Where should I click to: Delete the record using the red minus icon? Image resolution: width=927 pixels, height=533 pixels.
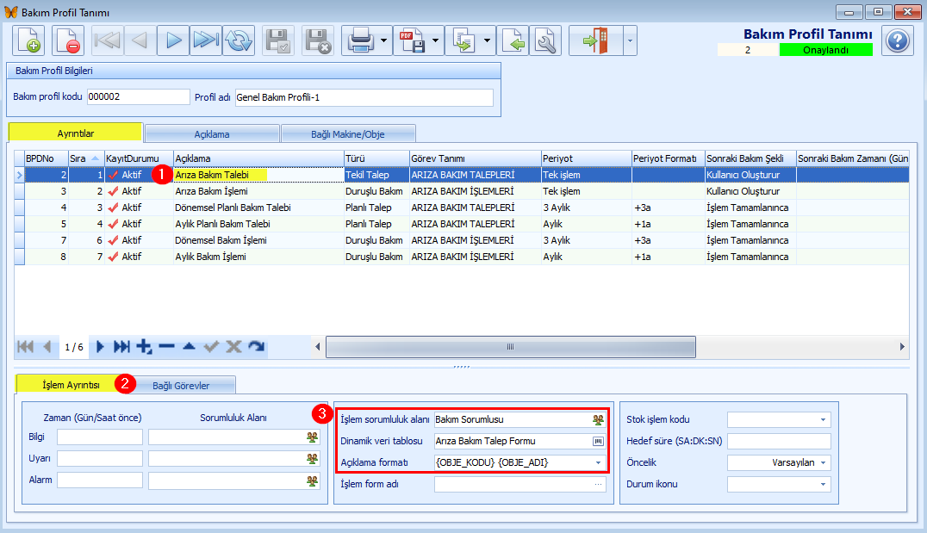[67, 40]
